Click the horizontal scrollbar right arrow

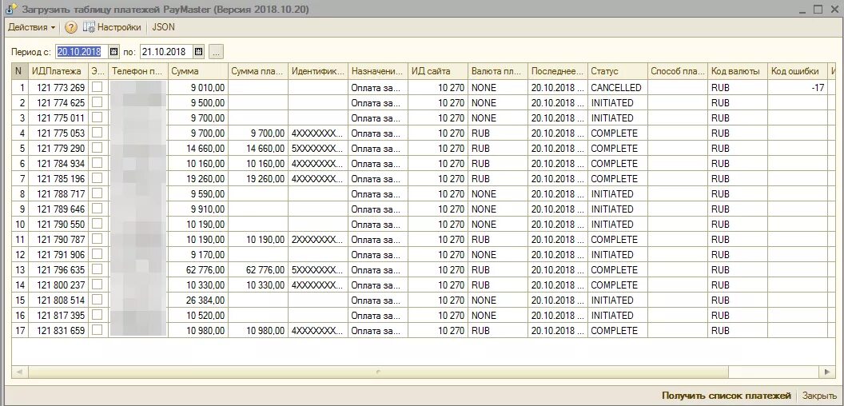[827, 372]
